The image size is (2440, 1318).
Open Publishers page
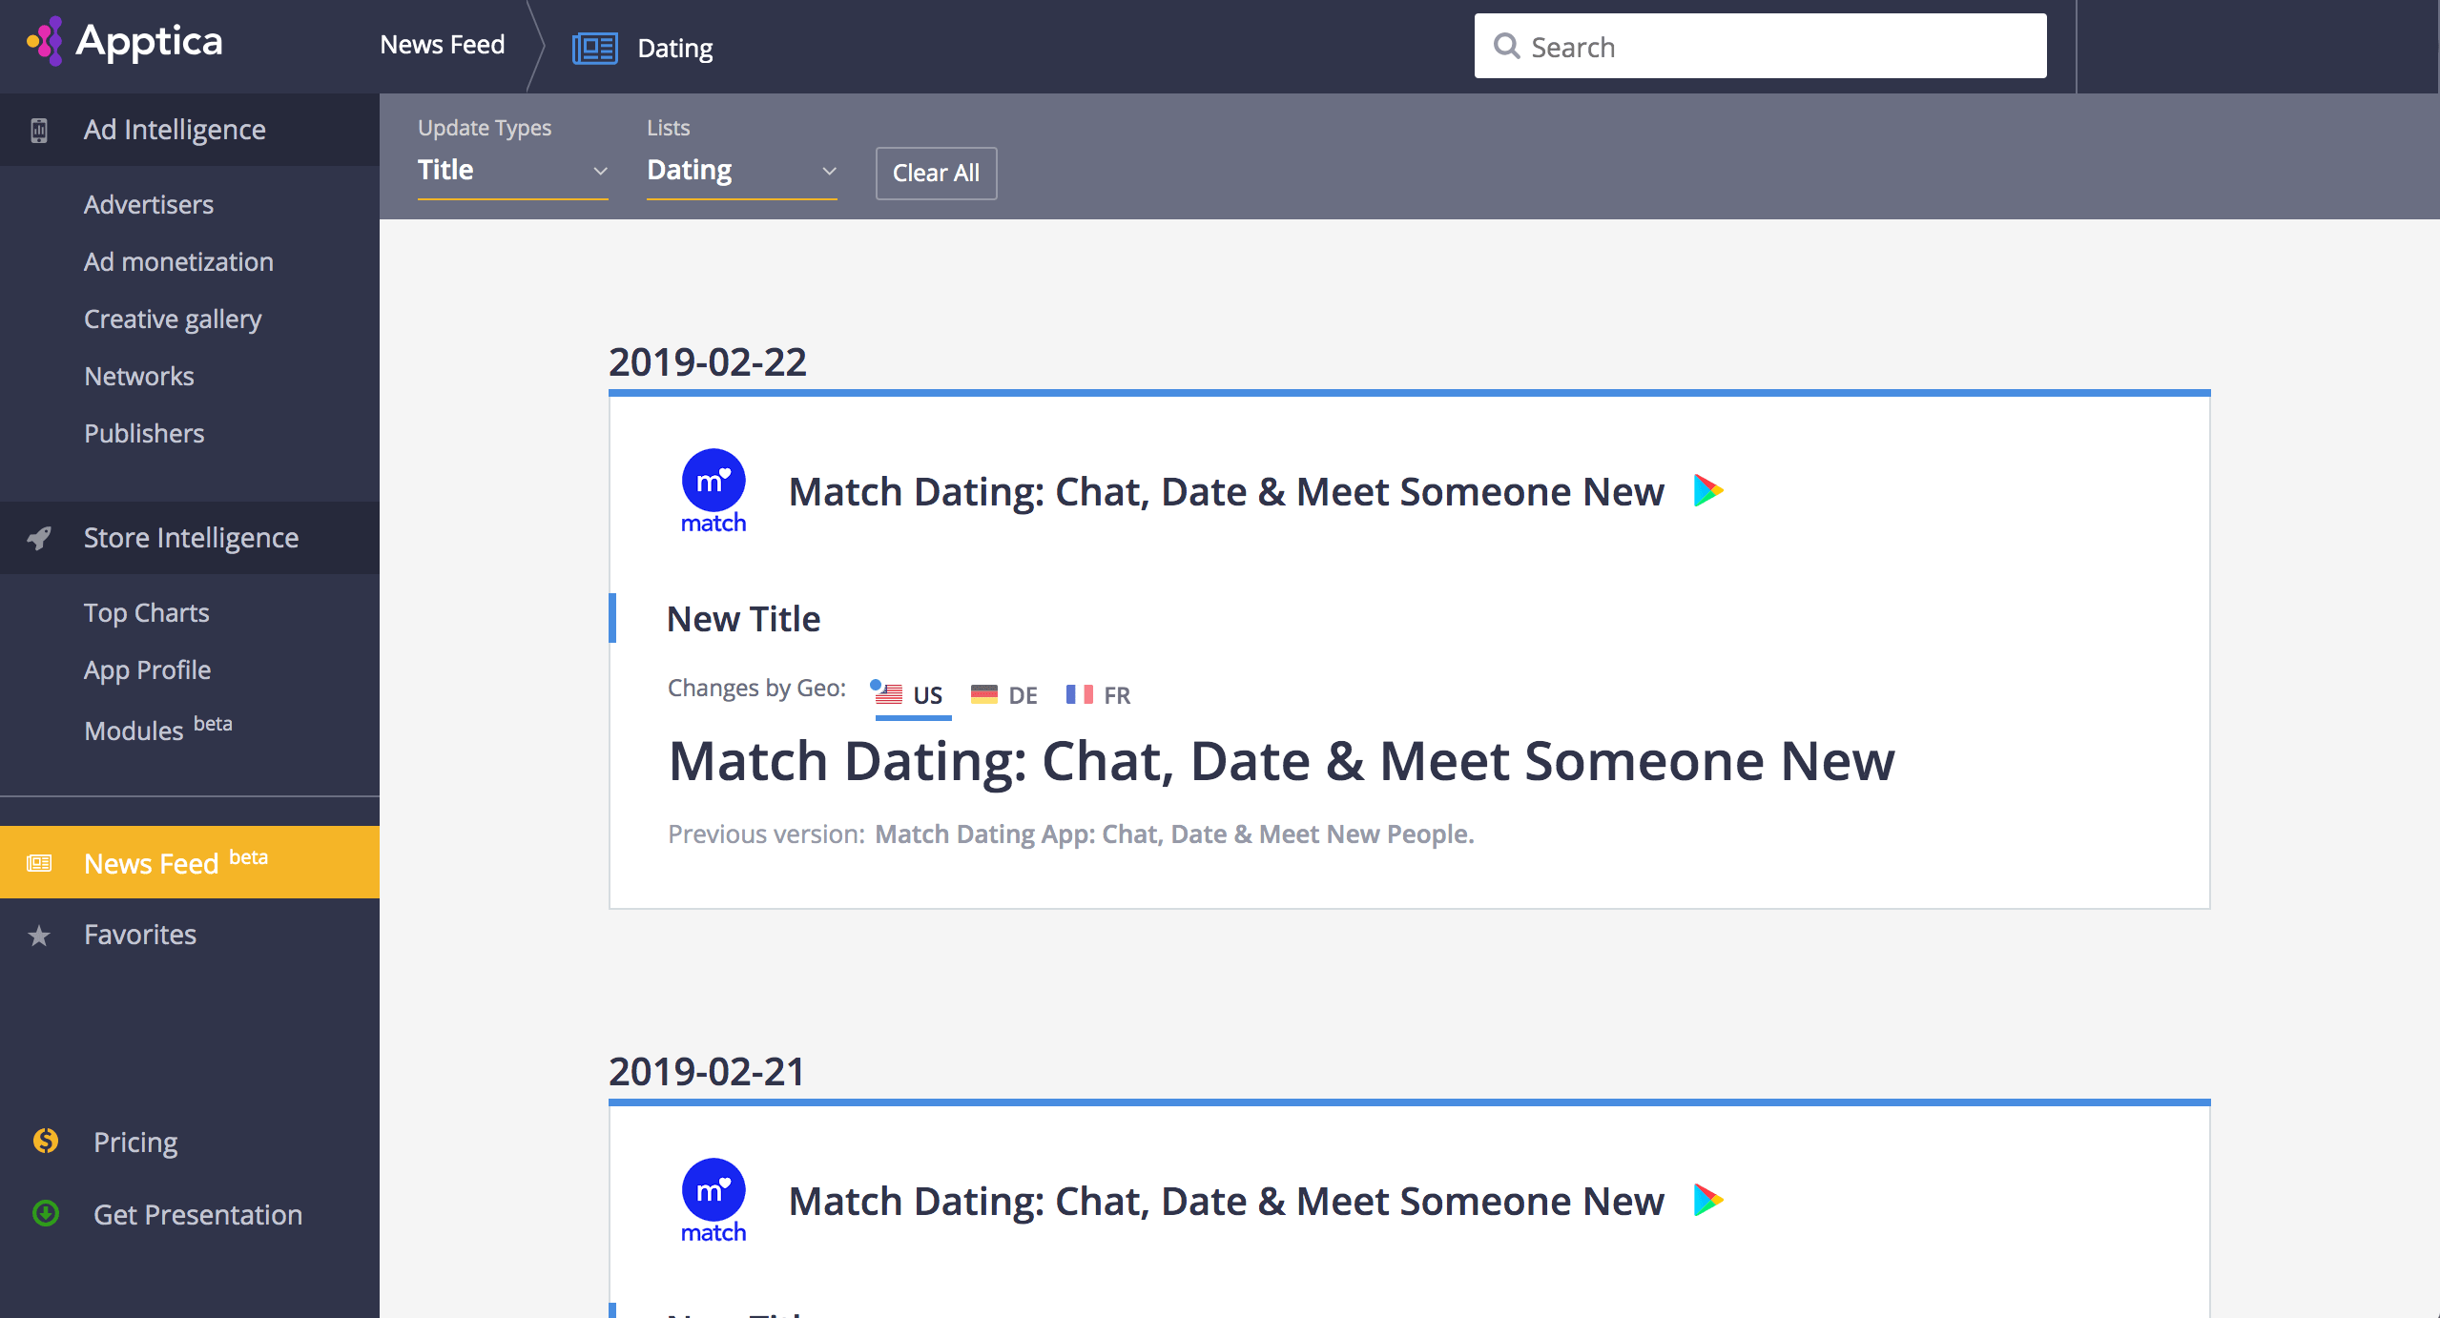tap(144, 433)
